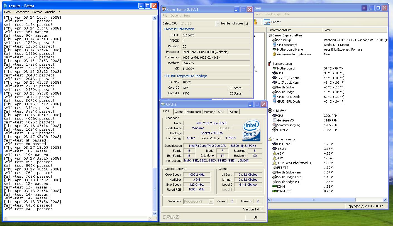Click the results Editor notepad icon
The height and width of the screenshot is (226, 393).
5,6
